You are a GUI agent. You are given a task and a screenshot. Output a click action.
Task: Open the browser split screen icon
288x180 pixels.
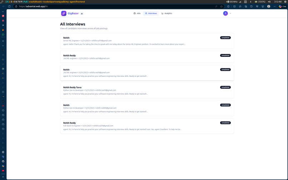click(234, 6)
